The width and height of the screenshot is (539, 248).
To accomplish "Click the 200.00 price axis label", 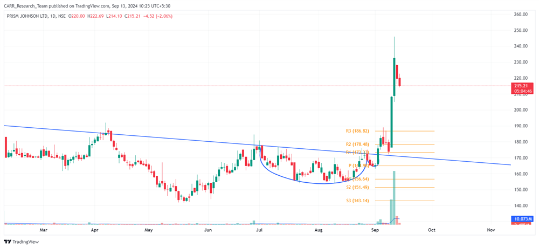I will click(521, 110).
